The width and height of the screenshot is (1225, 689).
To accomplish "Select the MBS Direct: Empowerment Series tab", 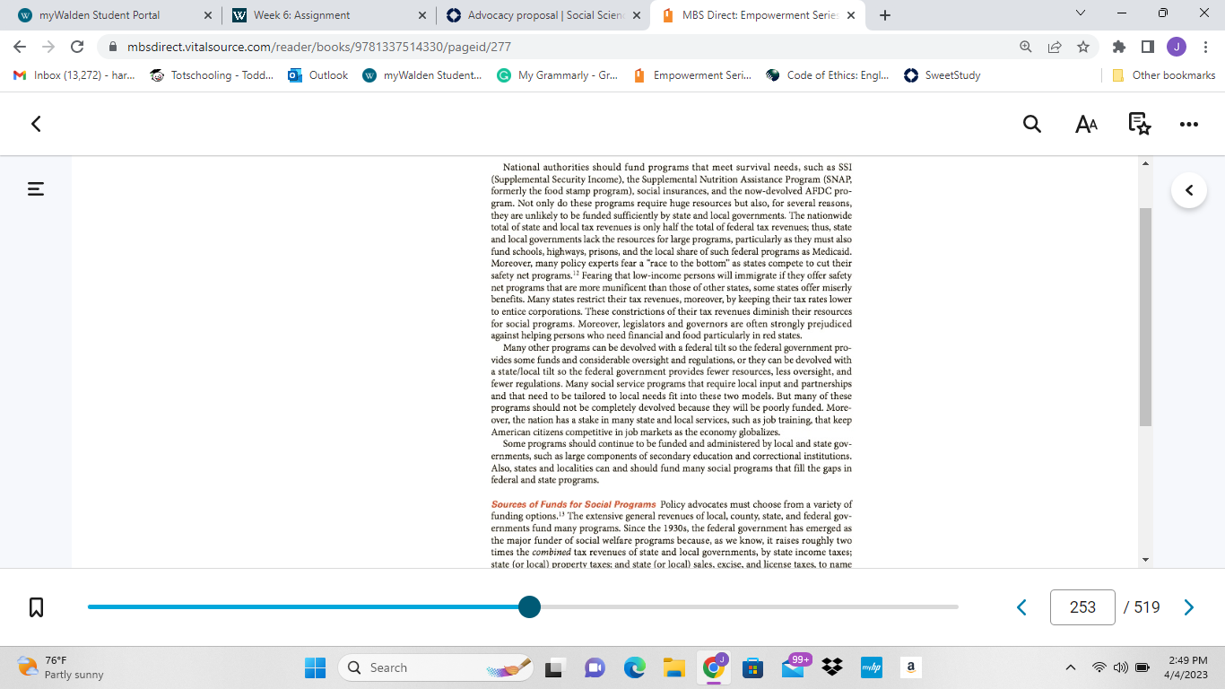I will pyautogui.click(x=758, y=15).
